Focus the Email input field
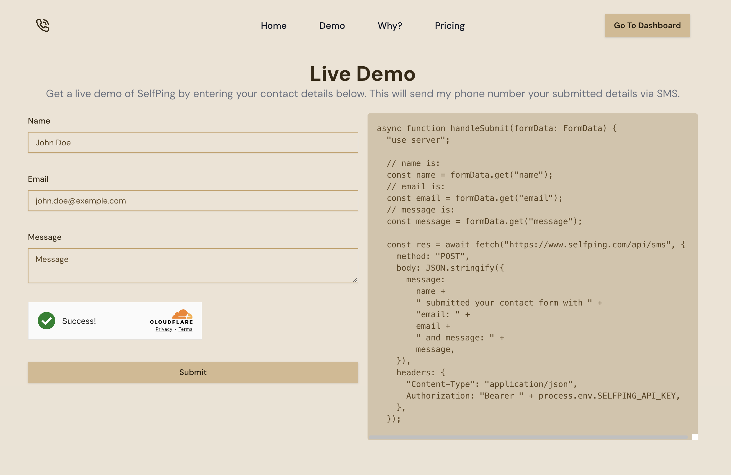The image size is (731, 475). (193, 201)
